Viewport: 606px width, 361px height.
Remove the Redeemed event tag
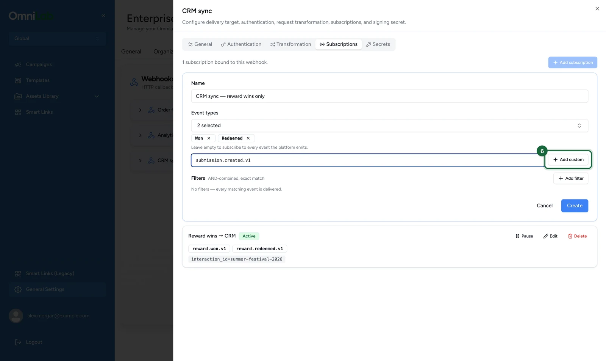click(248, 138)
